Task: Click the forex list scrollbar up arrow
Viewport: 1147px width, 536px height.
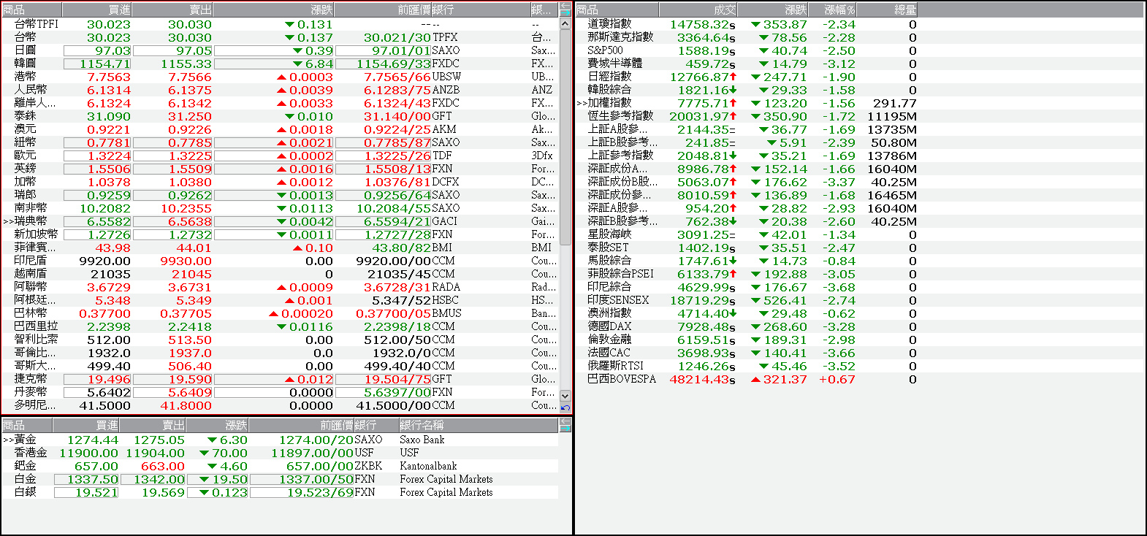Action: click(565, 24)
